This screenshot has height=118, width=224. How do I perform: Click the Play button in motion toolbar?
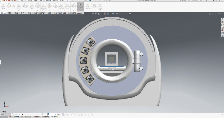pos(19,115)
